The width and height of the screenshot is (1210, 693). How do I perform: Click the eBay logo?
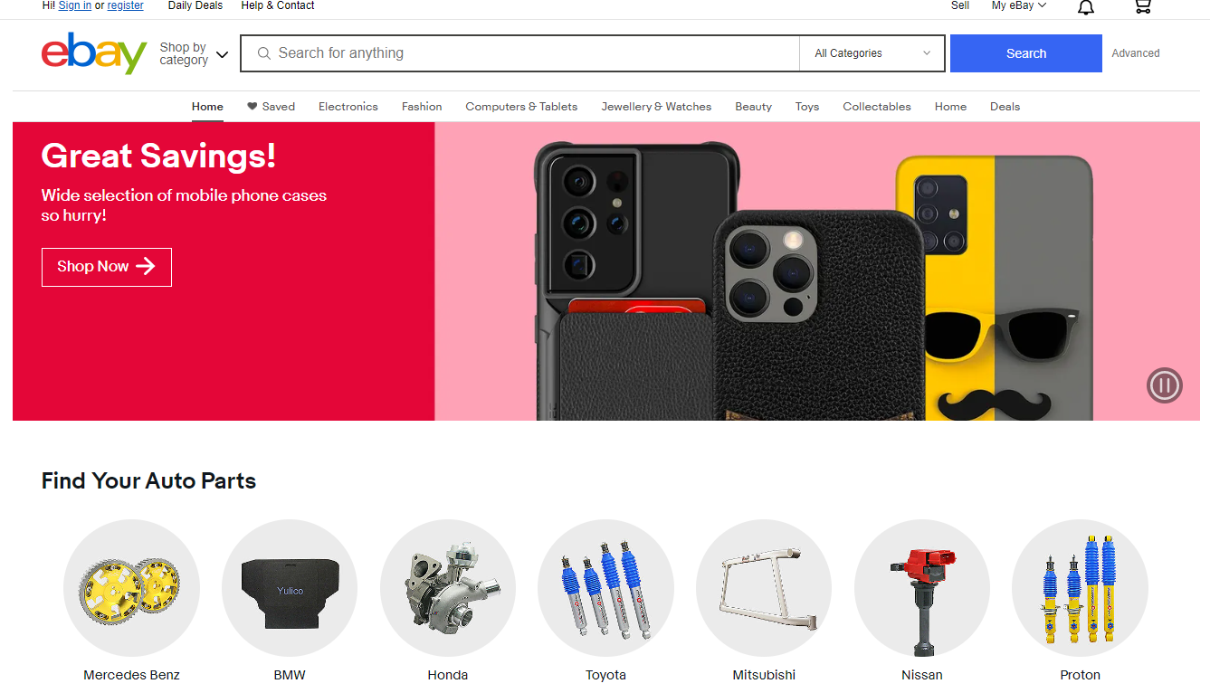94,53
